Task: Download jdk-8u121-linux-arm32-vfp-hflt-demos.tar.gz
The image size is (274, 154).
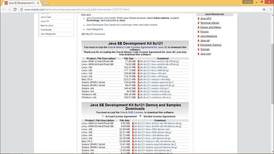Action: tap(158, 123)
